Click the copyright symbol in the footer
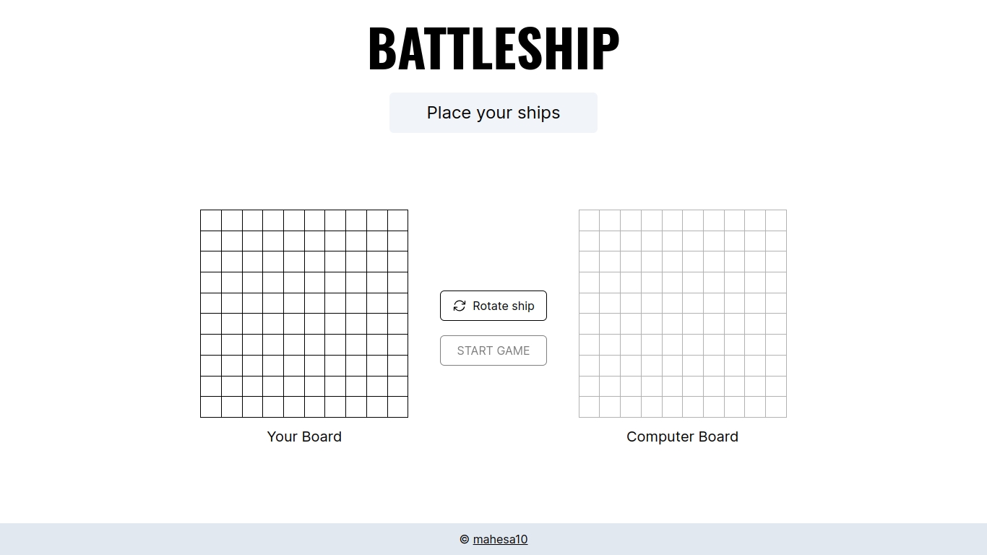987x555 pixels. coord(465,539)
